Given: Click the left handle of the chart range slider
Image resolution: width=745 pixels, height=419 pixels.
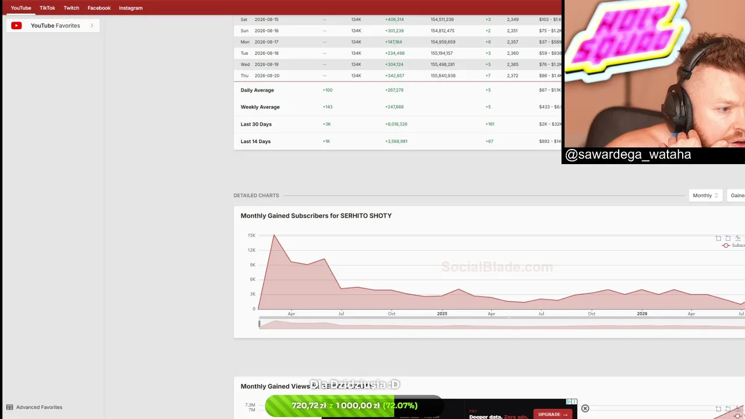Looking at the screenshot, I should coord(260,324).
